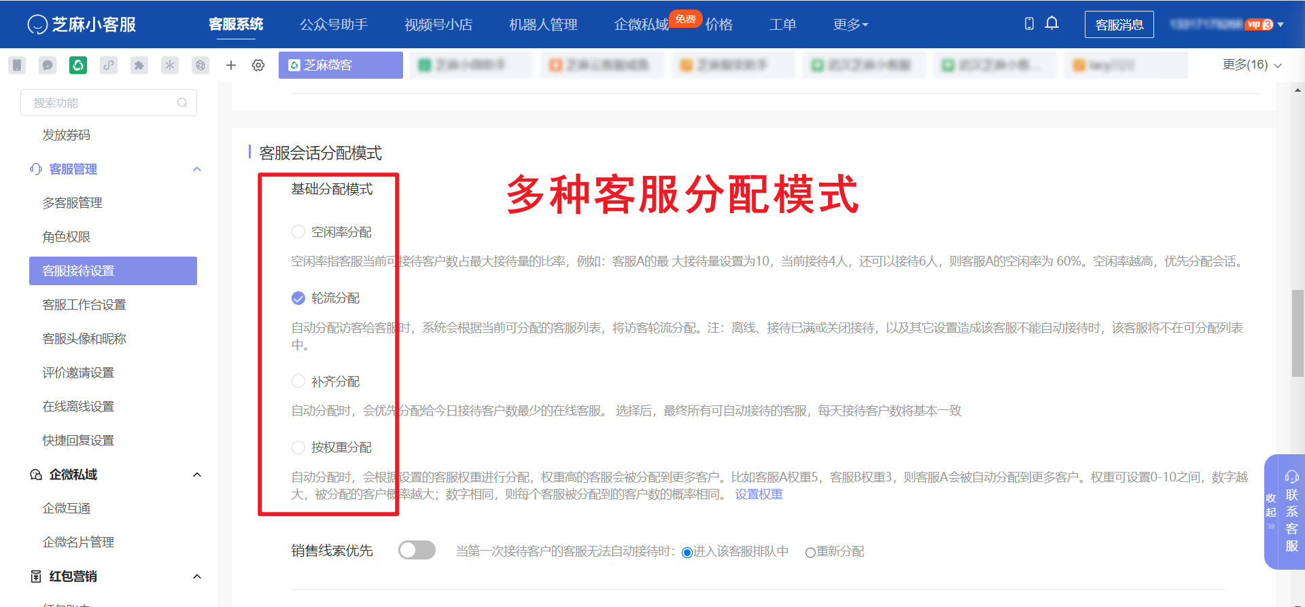
Task: Select the chat bubble channel icon
Action: [x=48, y=65]
